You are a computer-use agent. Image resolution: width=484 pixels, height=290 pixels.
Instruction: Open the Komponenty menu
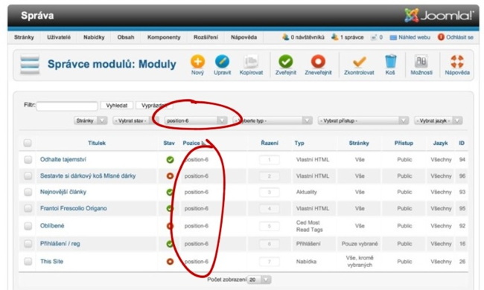pyautogui.click(x=164, y=37)
